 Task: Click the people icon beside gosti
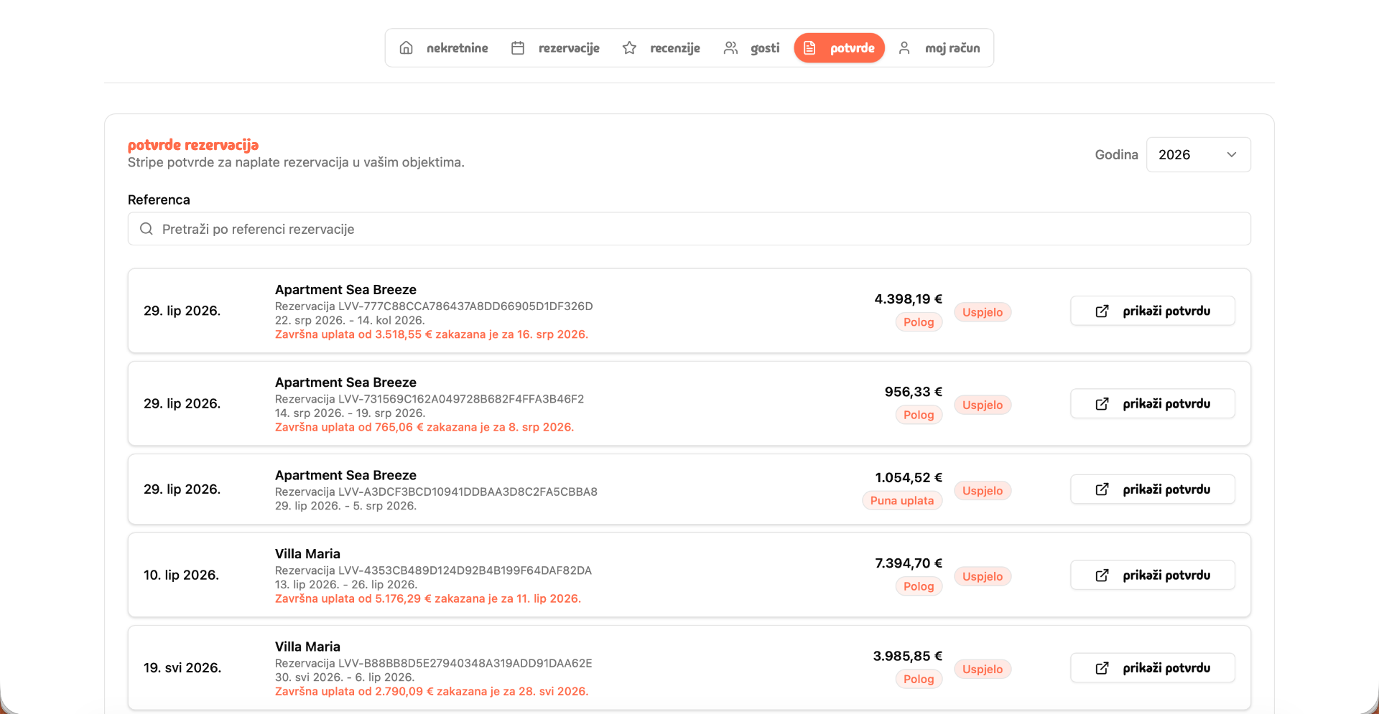tap(730, 48)
